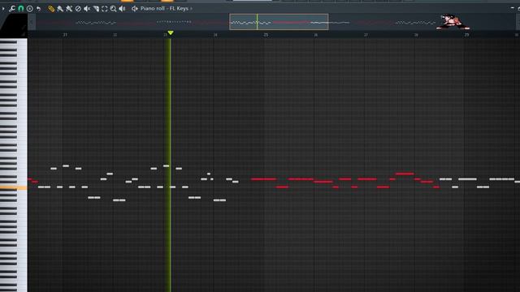The width and height of the screenshot is (520, 292).
Task: Select the Playback speaker tool
Action: click(122, 9)
